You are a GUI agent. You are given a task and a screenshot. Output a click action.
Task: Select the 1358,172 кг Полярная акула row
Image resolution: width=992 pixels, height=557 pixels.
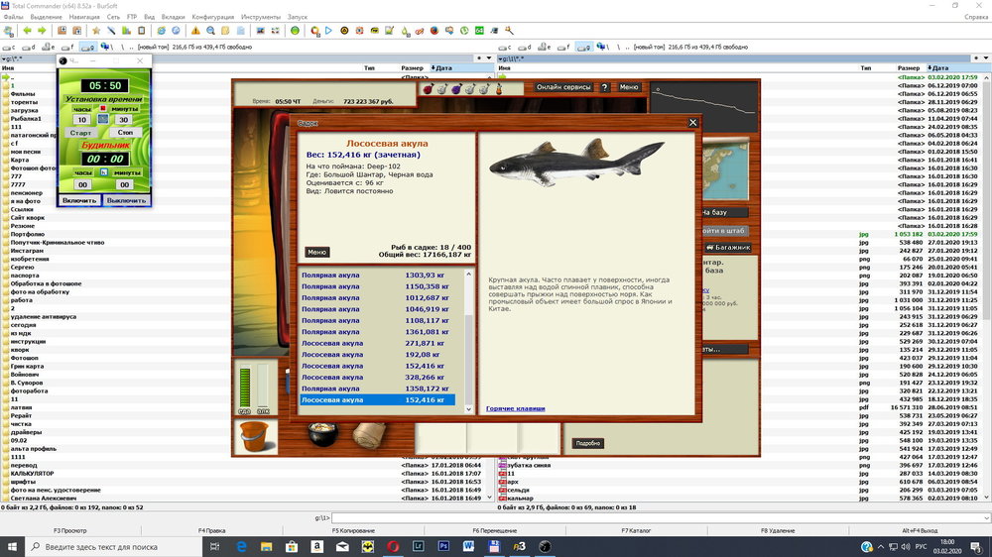[377, 389]
